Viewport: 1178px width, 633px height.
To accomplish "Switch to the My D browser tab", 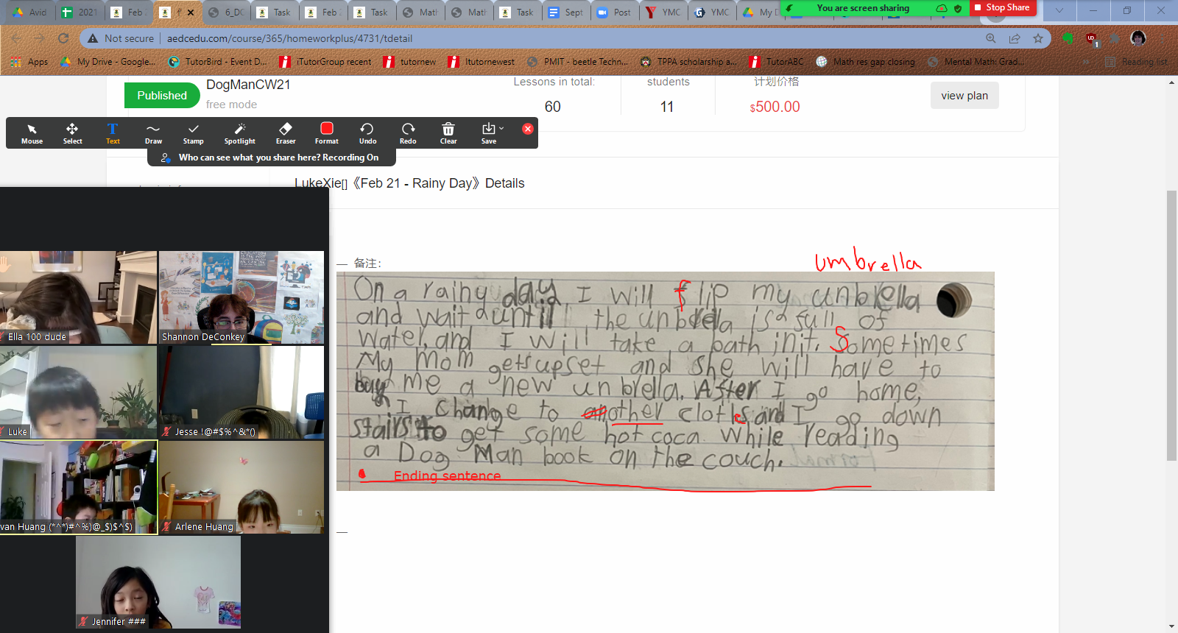I will point(760,12).
